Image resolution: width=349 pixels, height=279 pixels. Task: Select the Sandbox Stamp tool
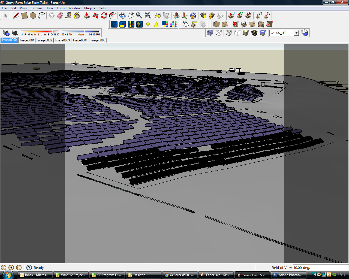tap(244, 24)
